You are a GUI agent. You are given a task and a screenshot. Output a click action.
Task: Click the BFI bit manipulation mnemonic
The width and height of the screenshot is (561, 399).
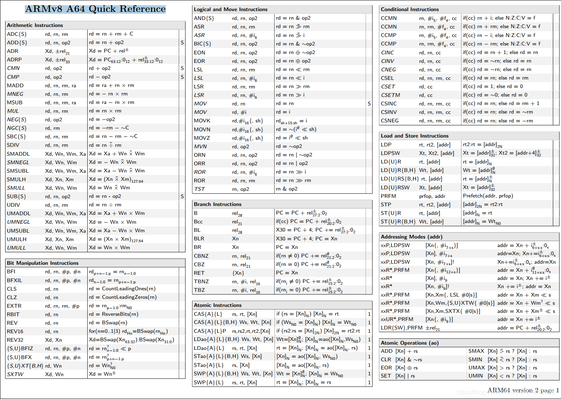pos(11,271)
